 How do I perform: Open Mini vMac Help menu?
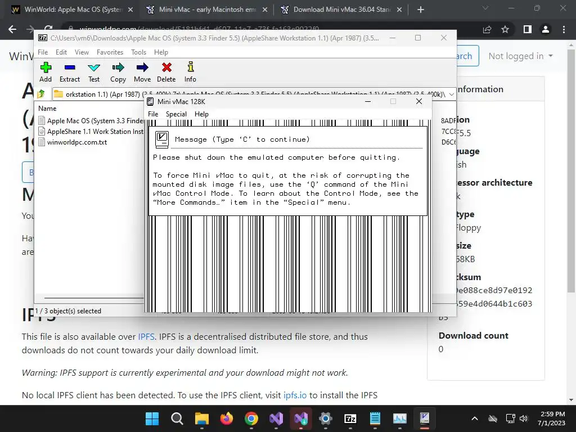[201, 114]
